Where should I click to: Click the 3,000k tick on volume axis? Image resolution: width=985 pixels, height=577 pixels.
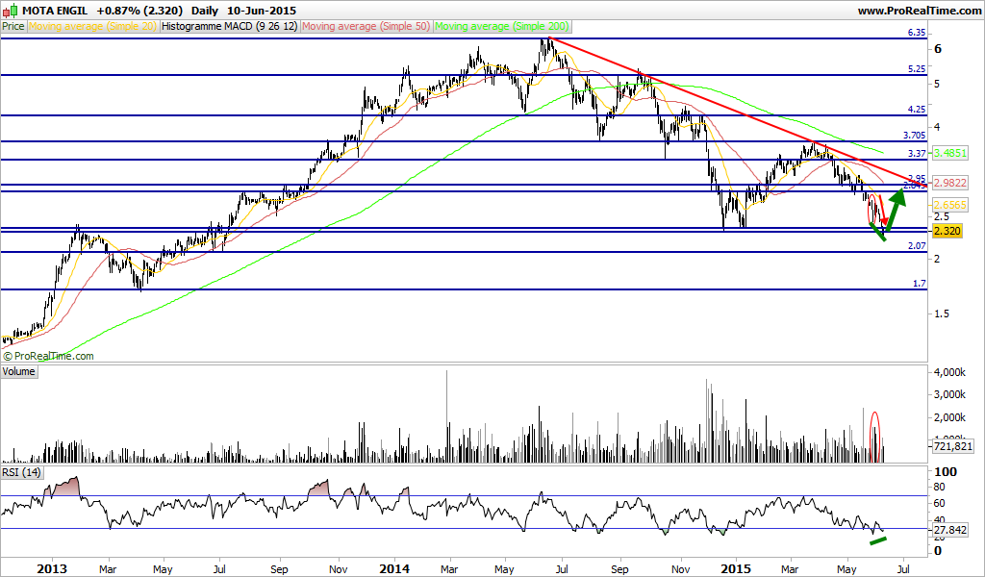coord(949,394)
